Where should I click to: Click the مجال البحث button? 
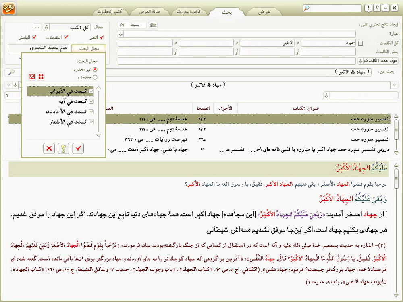(89, 48)
